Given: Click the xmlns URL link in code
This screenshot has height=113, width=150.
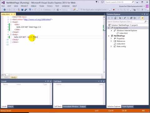Looking at the screenshot, I should coord(37,19).
